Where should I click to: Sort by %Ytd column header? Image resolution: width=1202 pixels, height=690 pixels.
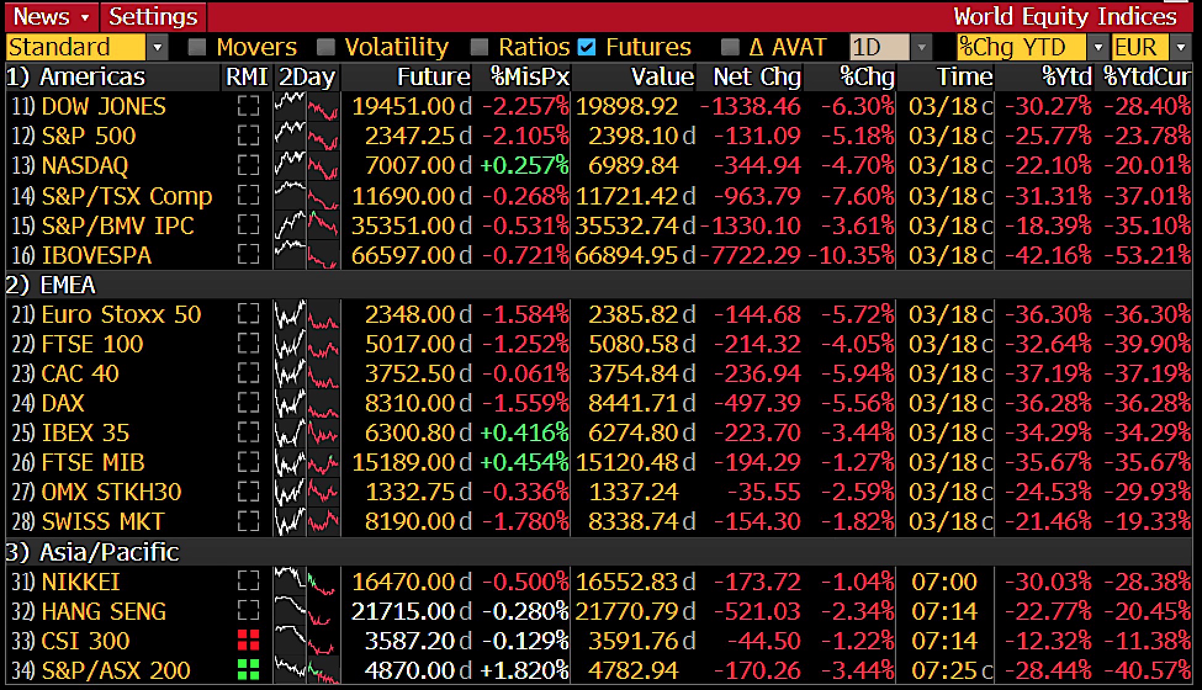pyautogui.click(x=1067, y=77)
